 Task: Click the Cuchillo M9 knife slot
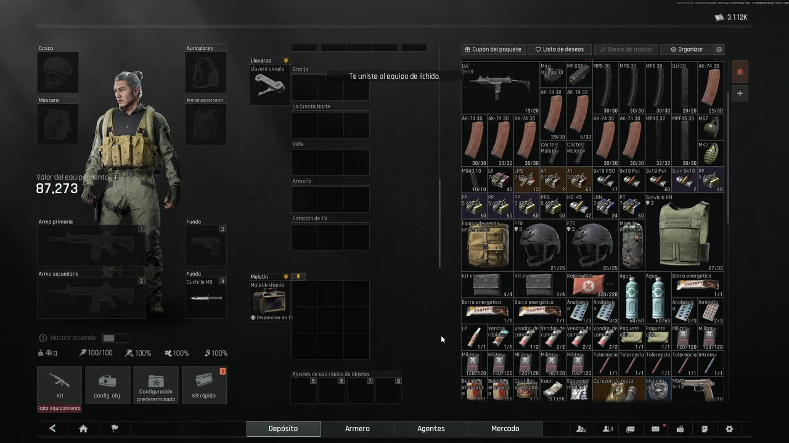tap(206, 298)
